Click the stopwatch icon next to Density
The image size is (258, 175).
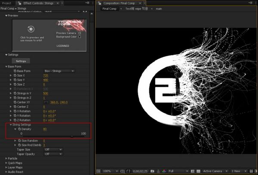click(x=20, y=129)
